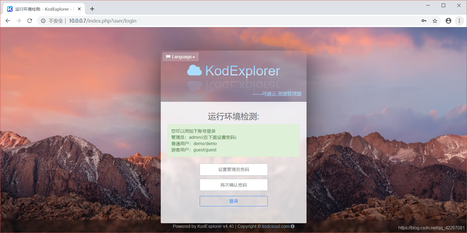Viewport: 467px width, 233px height.
Task: Click the Powered by KodExplorer v4.40 text
Action: click(x=203, y=226)
